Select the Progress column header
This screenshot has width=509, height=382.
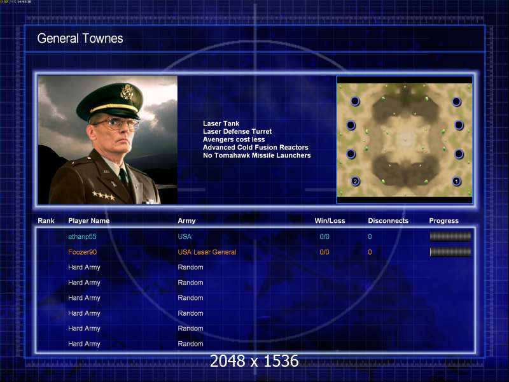tap(443, 221)
